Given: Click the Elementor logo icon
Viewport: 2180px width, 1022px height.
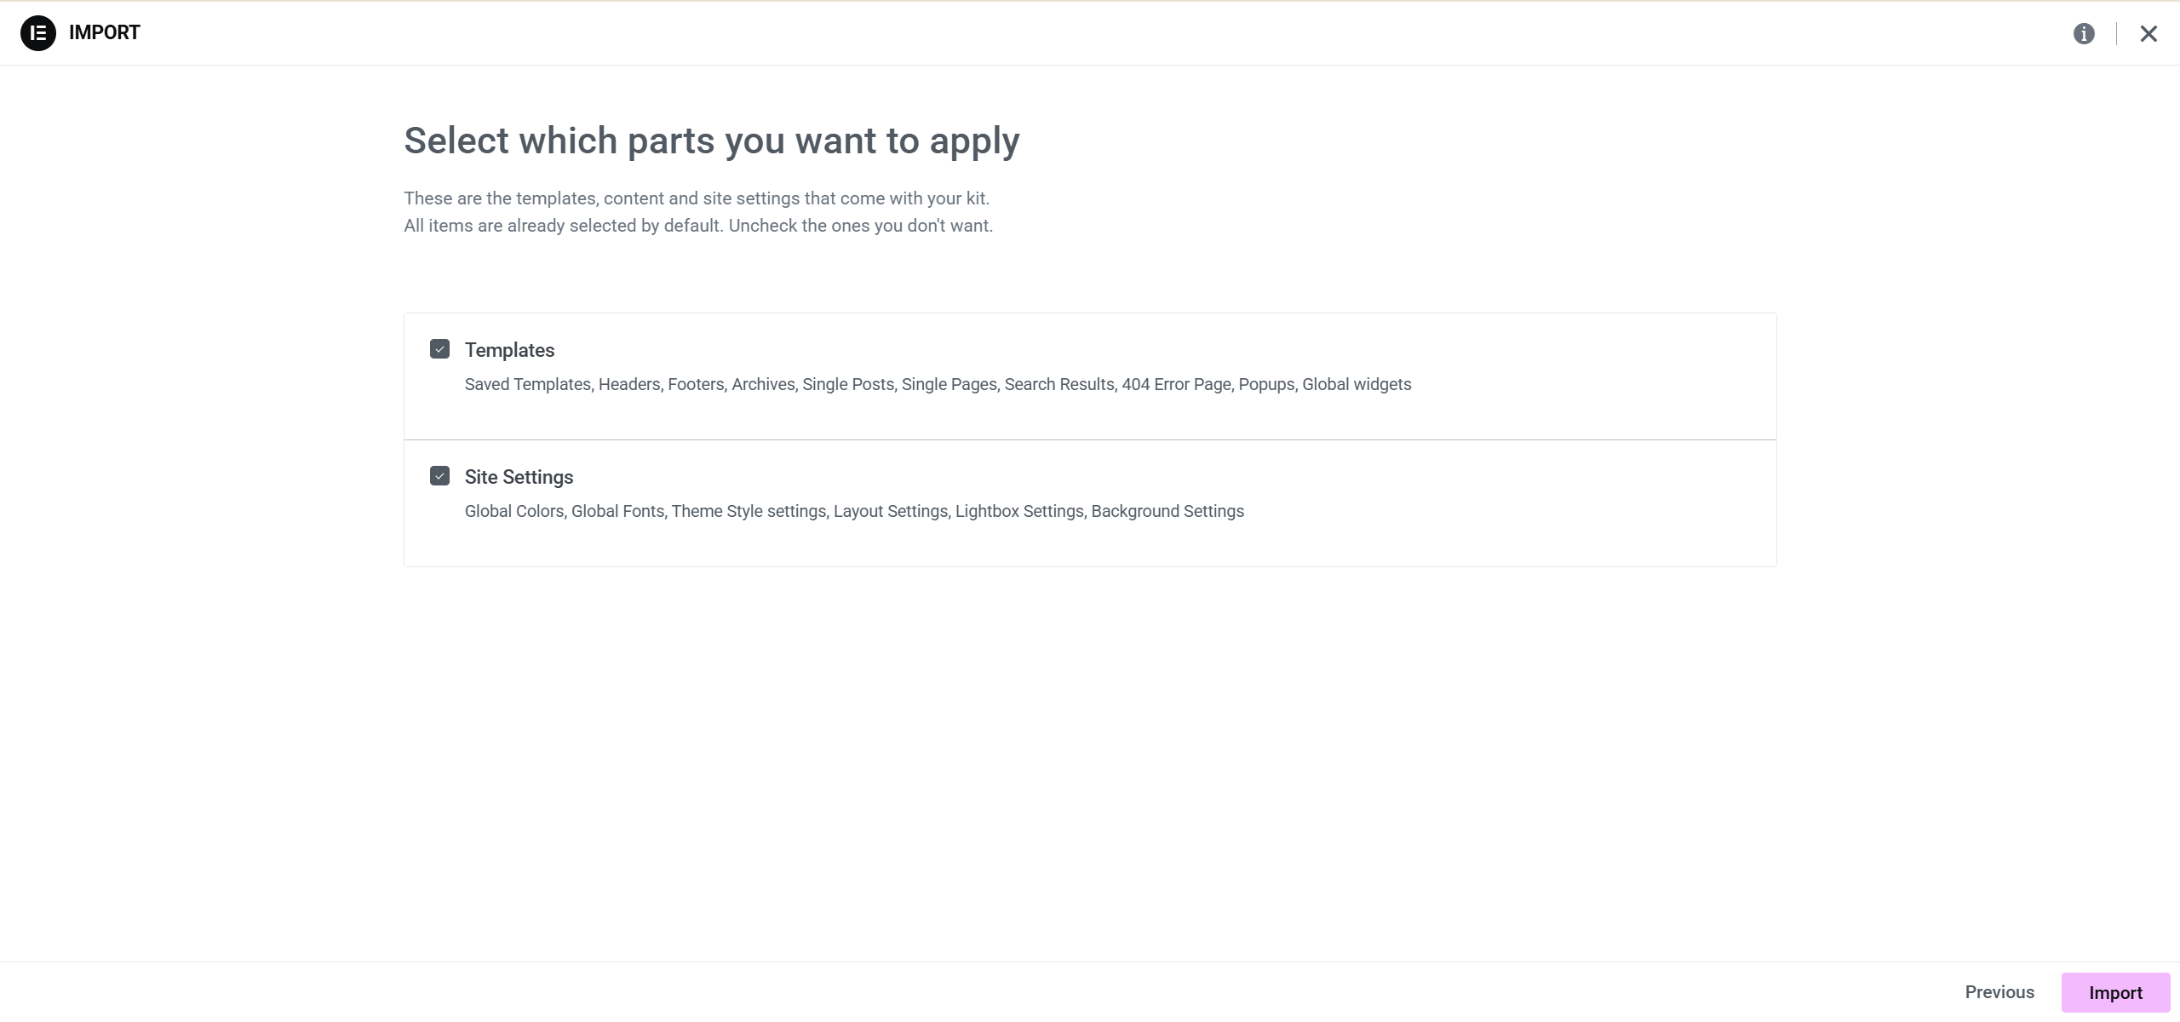Looking at the screenshot, I should 37,33.
